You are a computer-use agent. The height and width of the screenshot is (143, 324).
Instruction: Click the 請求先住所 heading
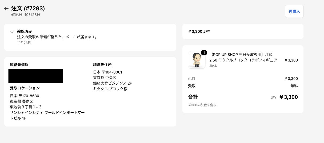pos(102,65)
